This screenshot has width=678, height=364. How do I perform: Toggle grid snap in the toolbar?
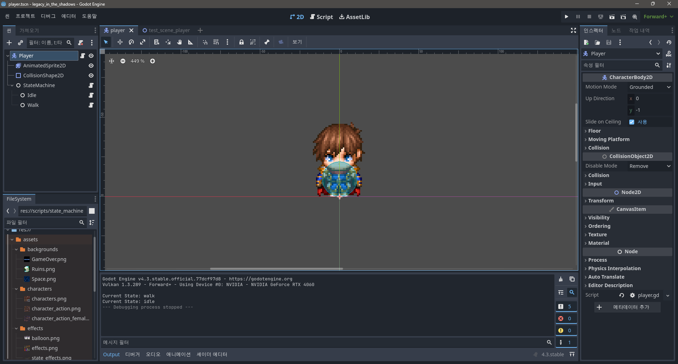click(x=216, y=42)
